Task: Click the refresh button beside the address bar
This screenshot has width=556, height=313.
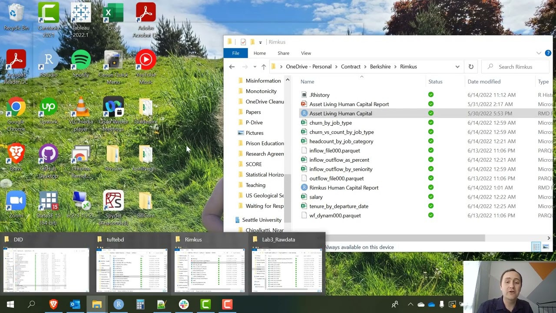Action: pyautogui.click(x=471, y=67)
